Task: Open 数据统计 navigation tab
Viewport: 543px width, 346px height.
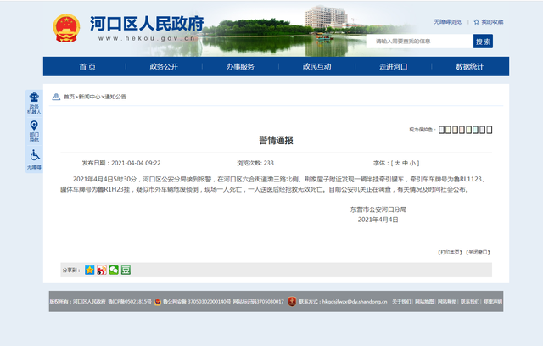Action: point(469,66)
